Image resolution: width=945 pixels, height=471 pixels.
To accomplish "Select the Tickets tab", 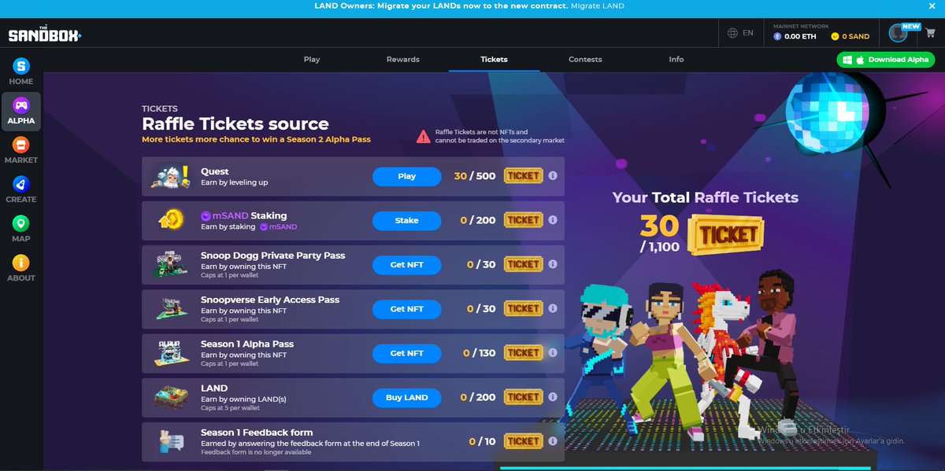I will 494,59.
